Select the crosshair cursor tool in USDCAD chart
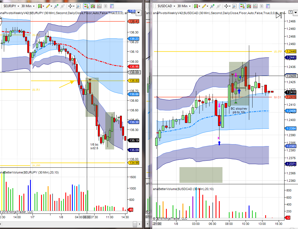 pos(226,6)
